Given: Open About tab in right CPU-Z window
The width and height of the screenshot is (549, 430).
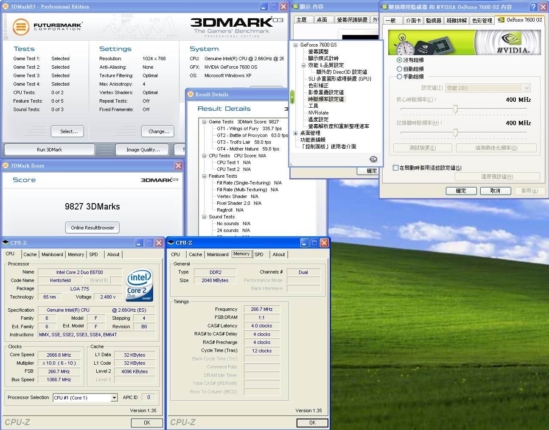Looking at the screenshot, I should tap(279, 254).
